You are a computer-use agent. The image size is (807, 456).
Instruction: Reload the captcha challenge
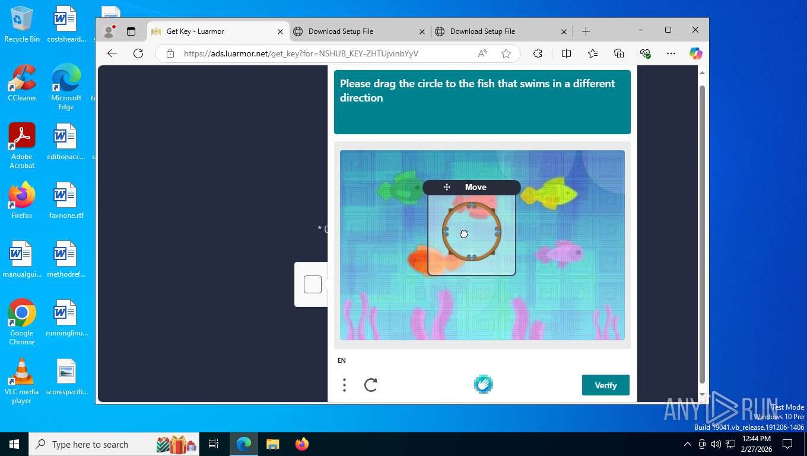(371, 385)
